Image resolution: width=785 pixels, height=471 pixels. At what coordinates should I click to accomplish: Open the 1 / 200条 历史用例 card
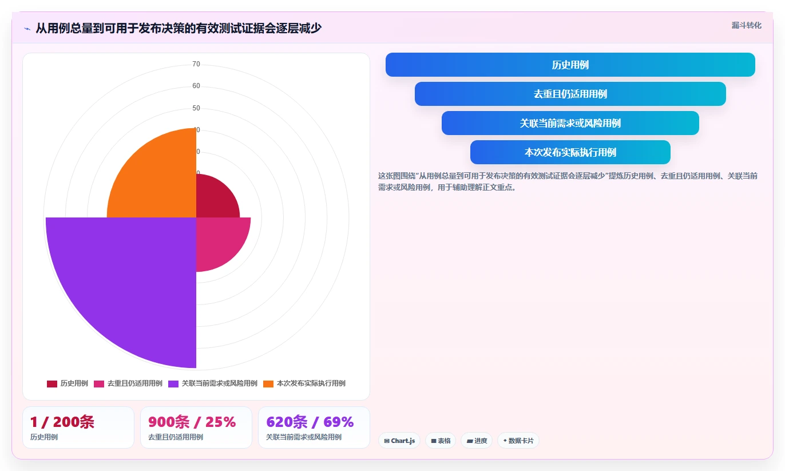[78, 428]
